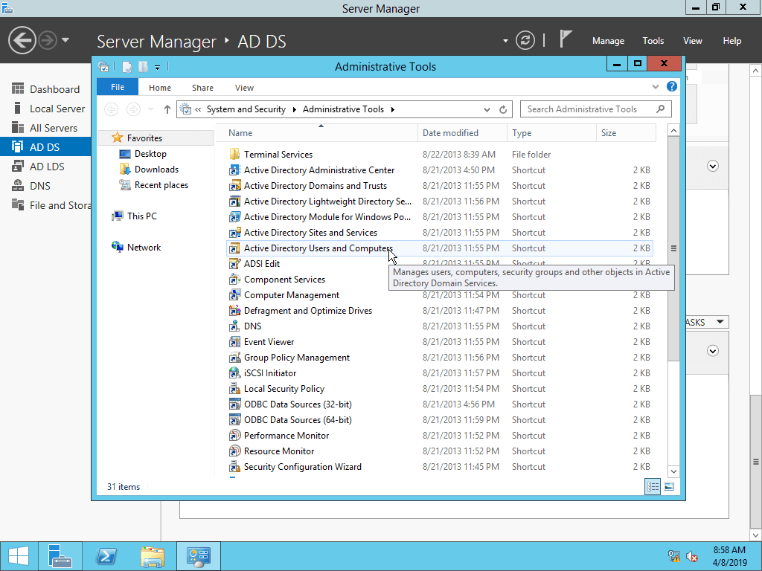This screenshot has height=571, width=762.
Task: Click the file list scrollbar up arrow
Action: [673, 130]
